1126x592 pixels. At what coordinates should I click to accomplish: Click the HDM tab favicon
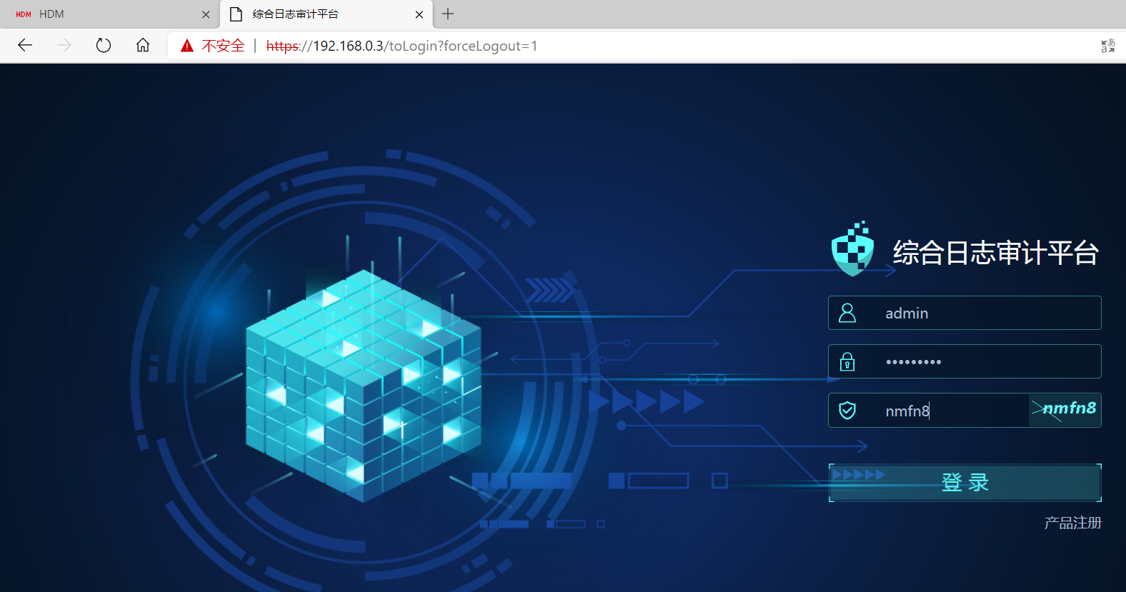pos(24,14)
